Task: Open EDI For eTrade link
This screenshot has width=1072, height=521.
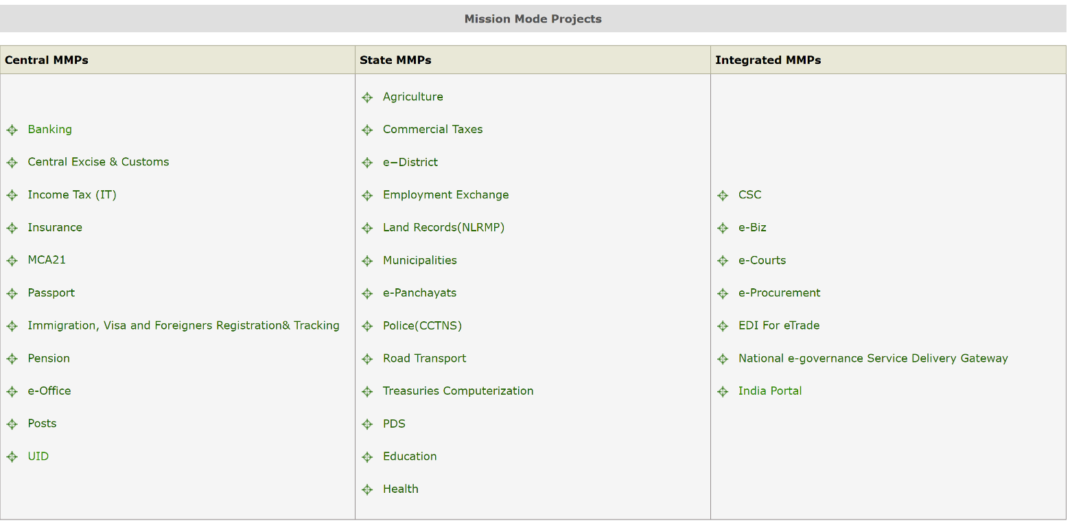Action: 779,325
